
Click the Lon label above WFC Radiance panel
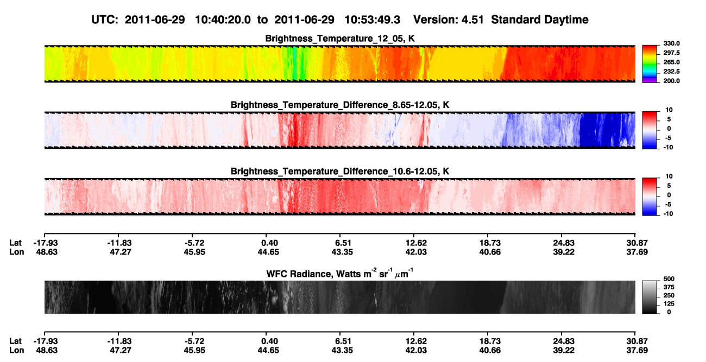[x=16, y=251]
